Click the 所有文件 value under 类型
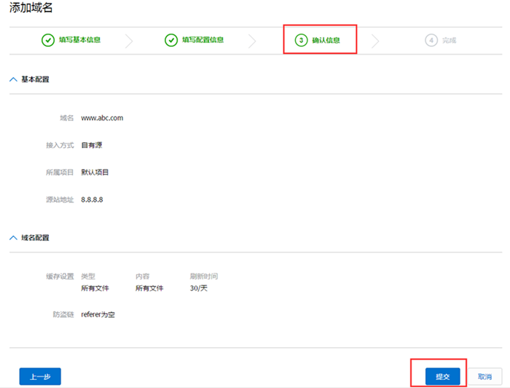This screenshot has height=388, width=510. 95,288
